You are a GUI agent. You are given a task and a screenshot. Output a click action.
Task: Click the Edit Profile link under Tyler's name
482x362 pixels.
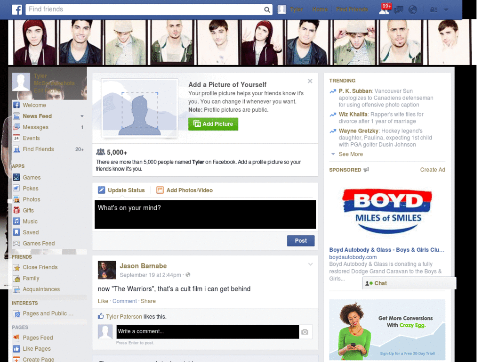(x=48, y=90)
